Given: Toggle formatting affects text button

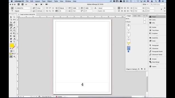Looking at the screenshot, I should [x=14, y=51].
